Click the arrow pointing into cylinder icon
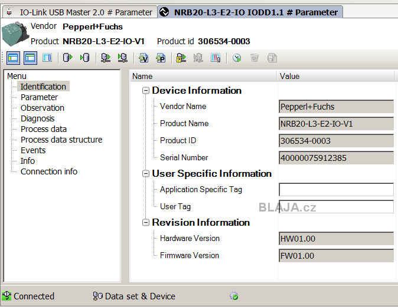Viewport: 398px width, 307px height. (85, 58)
